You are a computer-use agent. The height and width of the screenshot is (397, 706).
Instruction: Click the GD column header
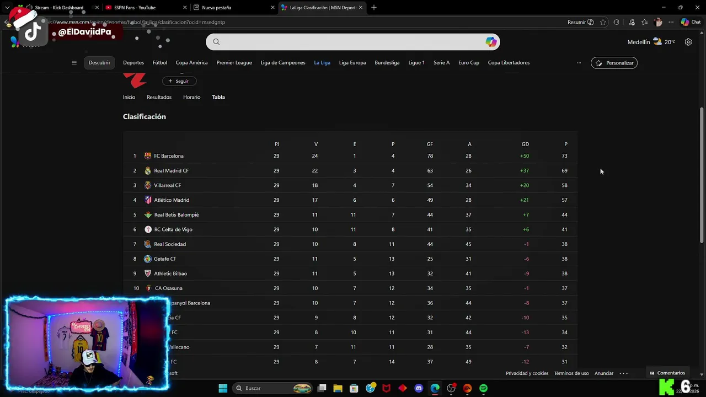pyautogui.click(x=525, y=144)
